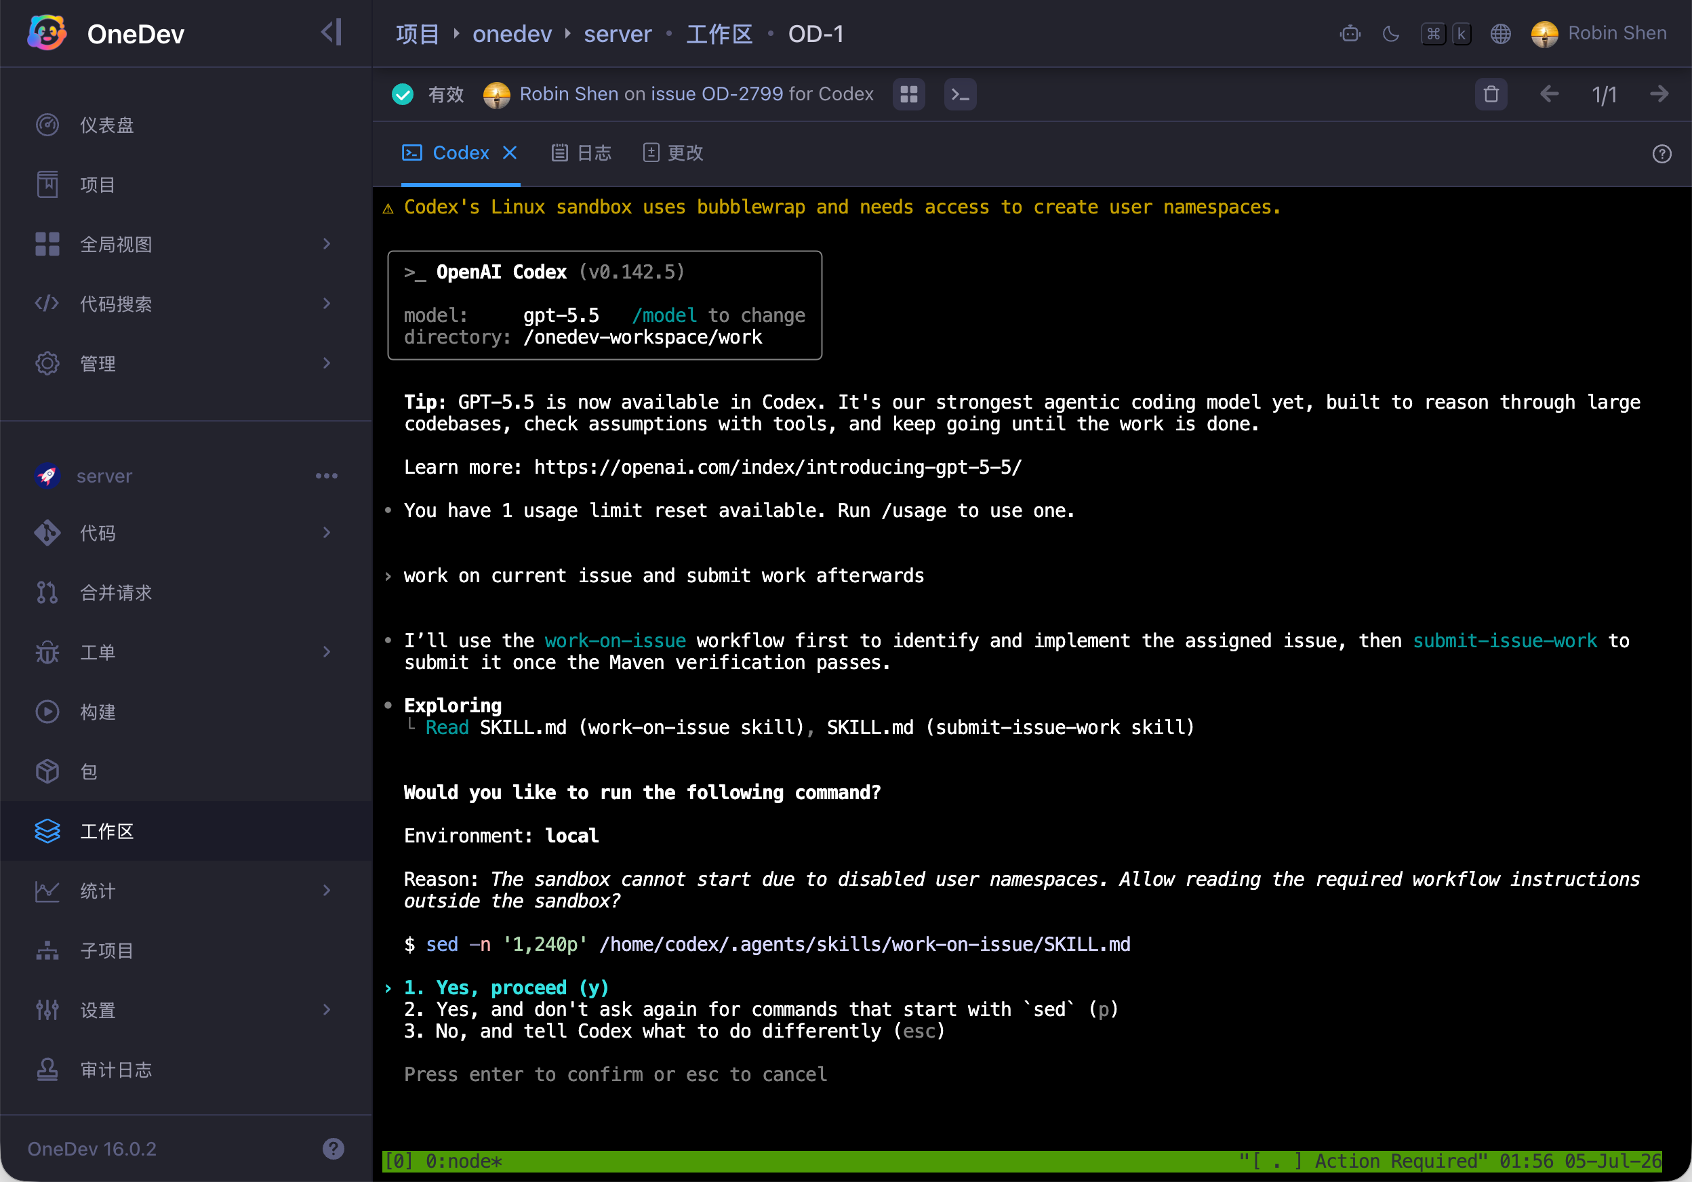
Task: Go to the previous workspace arrow
Action: click(x=1549, y=94)
